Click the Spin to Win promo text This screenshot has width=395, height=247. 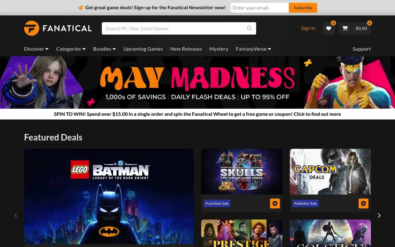tap(197, 114)
